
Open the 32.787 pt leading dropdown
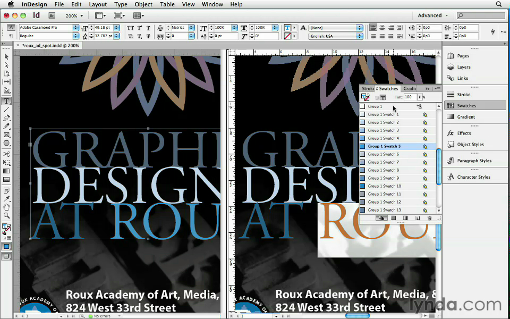point(116,36)
